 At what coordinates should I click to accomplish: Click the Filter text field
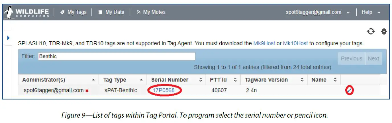click(116, 56)
